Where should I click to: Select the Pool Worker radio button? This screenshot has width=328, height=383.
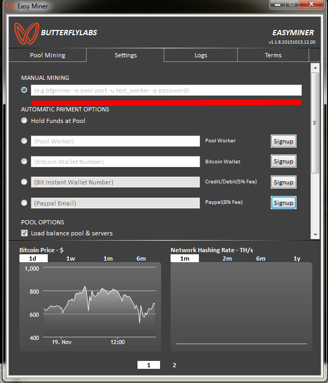click(x=24, y=141)
